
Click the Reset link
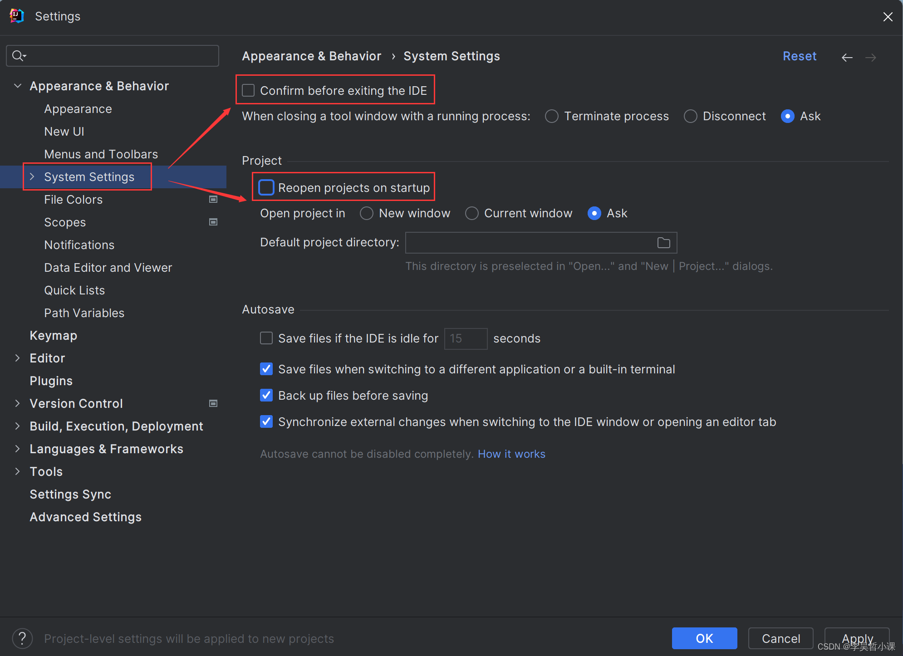[800, 56]
